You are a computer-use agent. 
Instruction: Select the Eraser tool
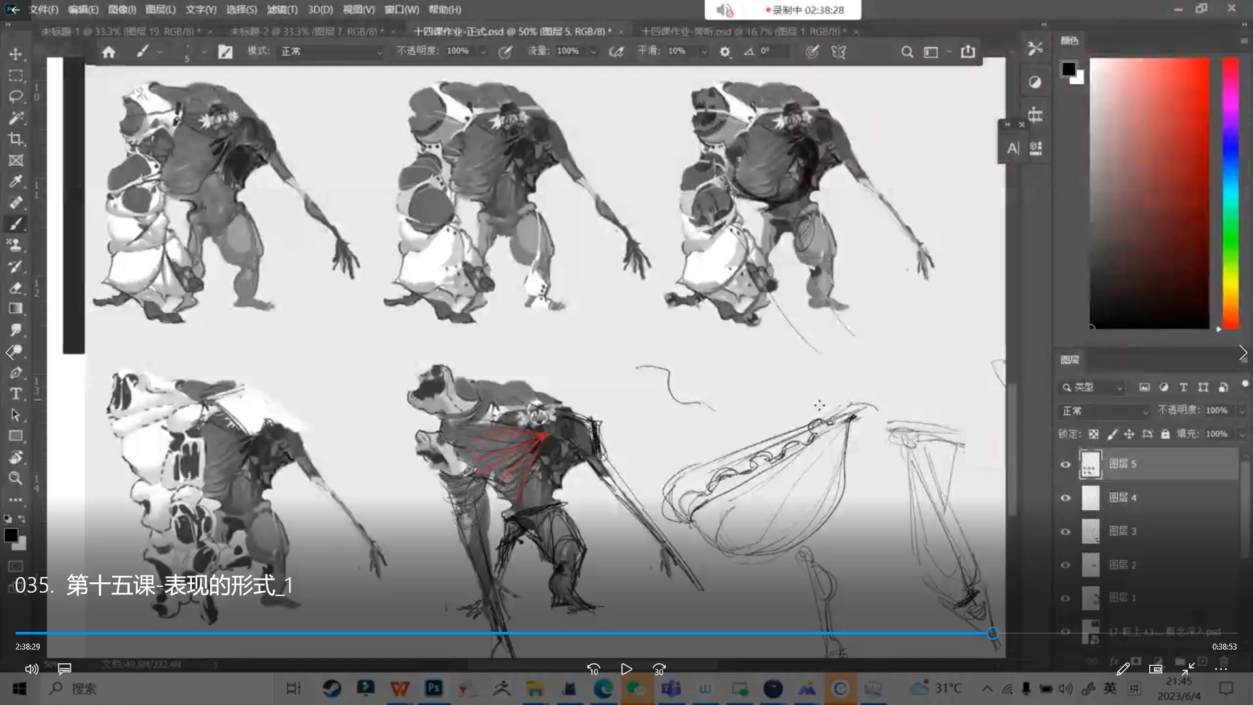(x=16, y=288)
